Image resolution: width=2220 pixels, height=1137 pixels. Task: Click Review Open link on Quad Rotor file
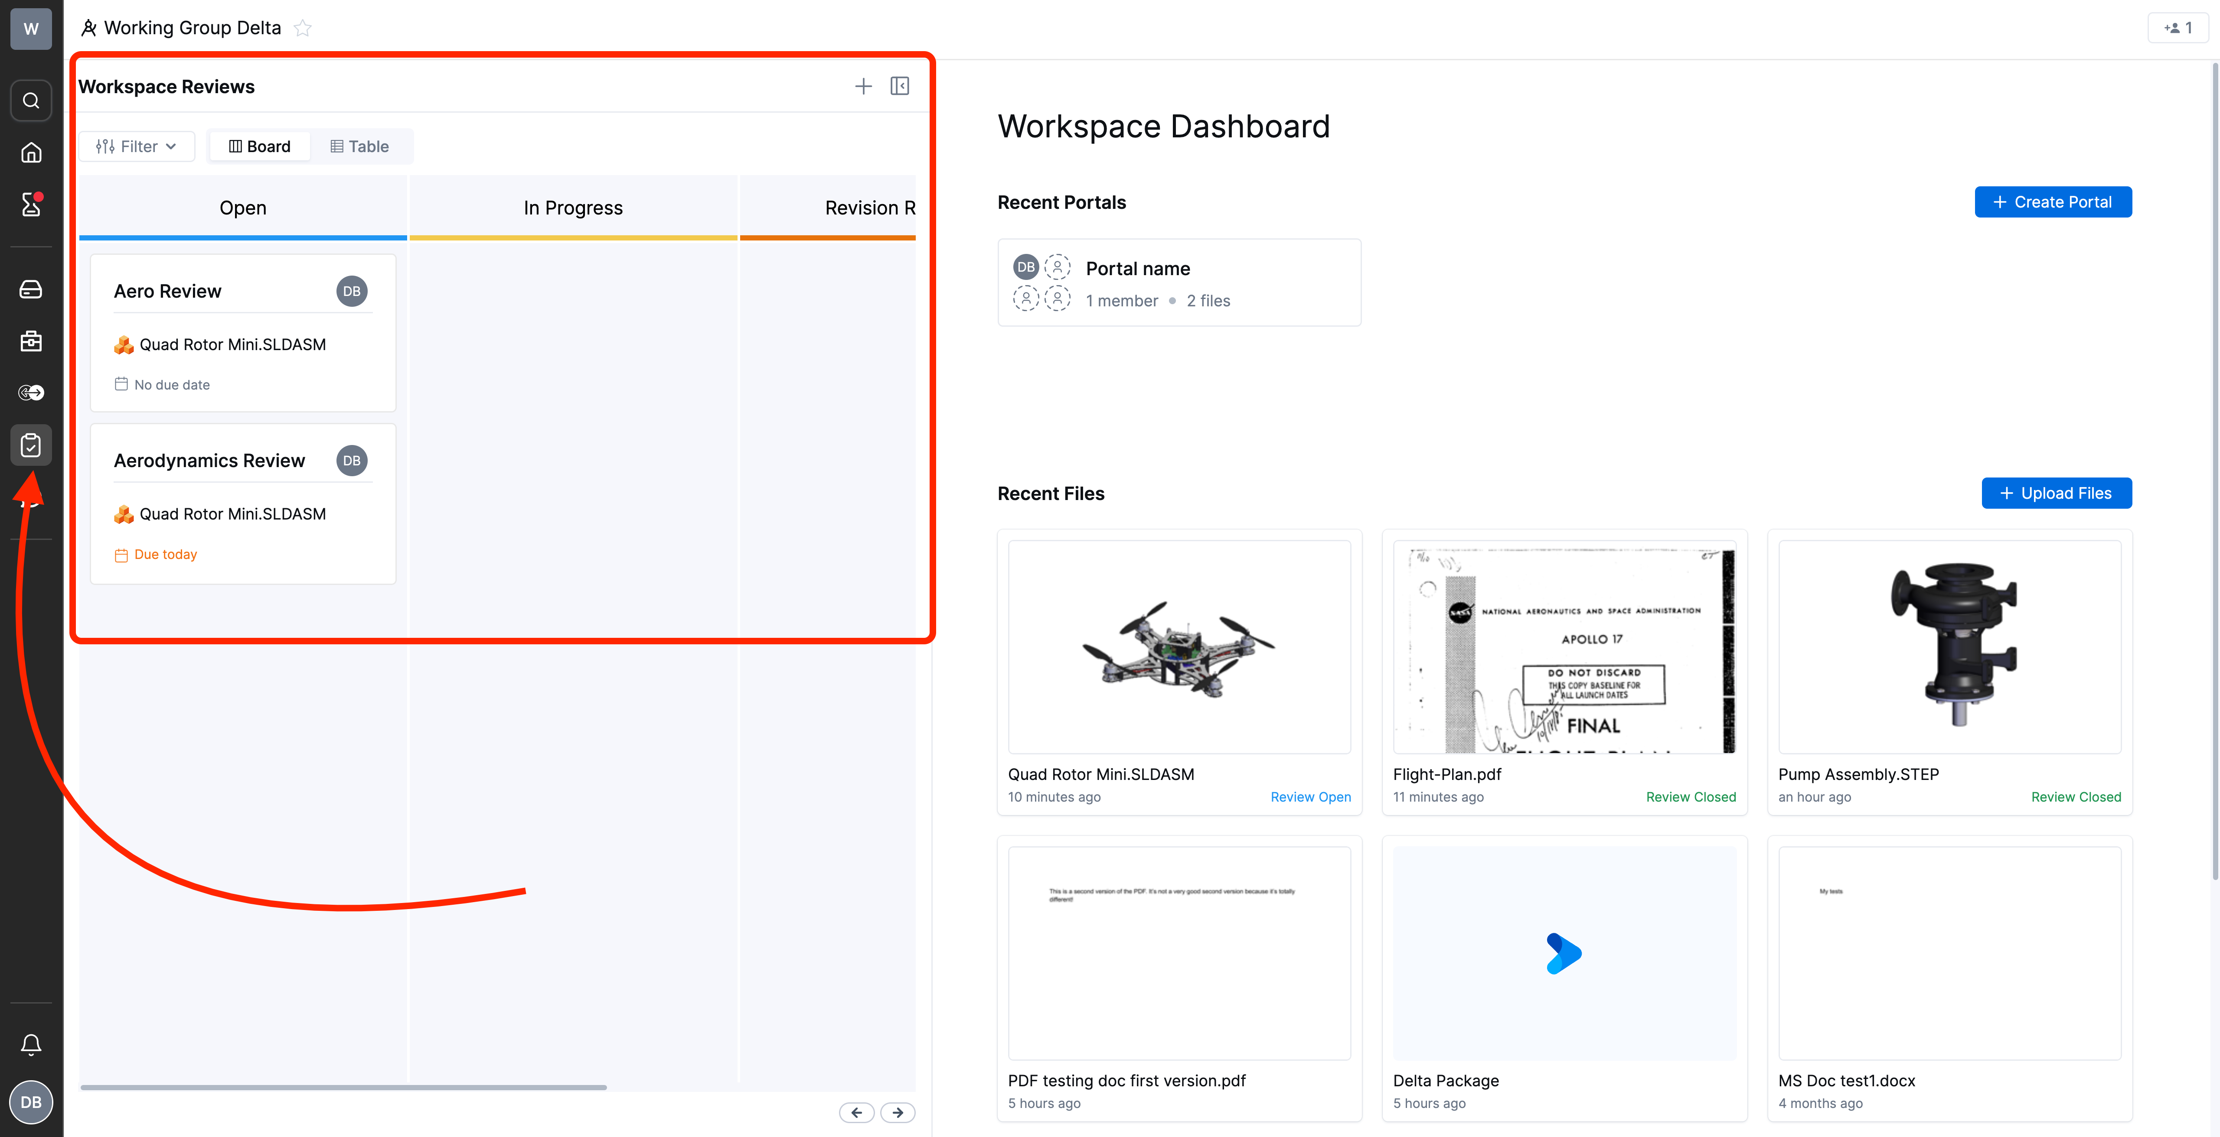pyautogui.click(x=1310, y=798)
